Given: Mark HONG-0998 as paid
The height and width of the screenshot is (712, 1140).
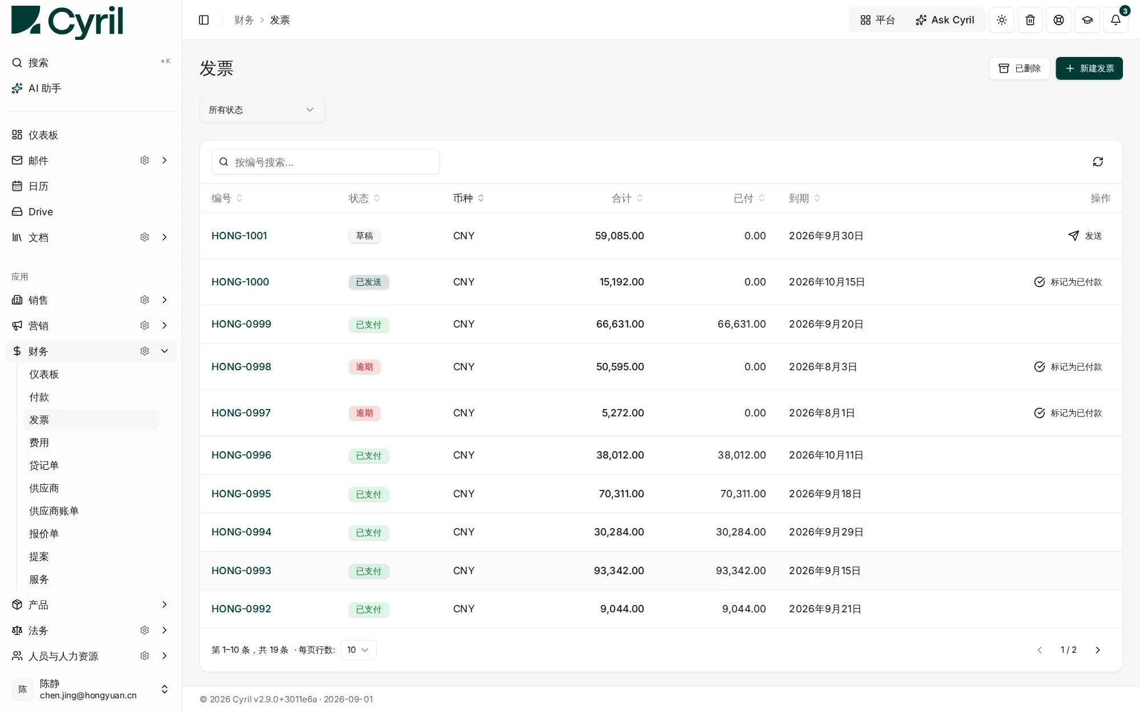Looking at the screenshot, I should [x=1068, y=367].
